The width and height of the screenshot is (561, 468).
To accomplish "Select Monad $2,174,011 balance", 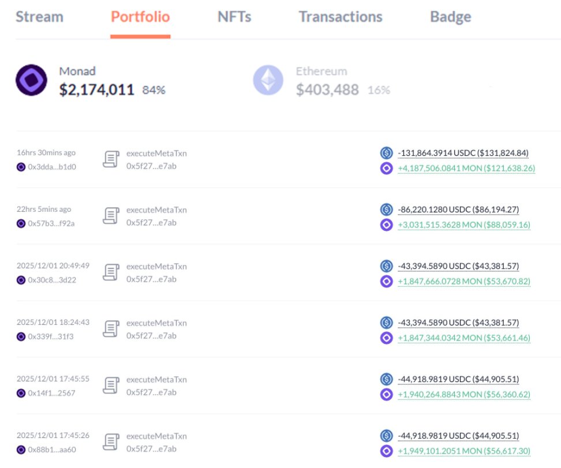I will tap(96, 89).
